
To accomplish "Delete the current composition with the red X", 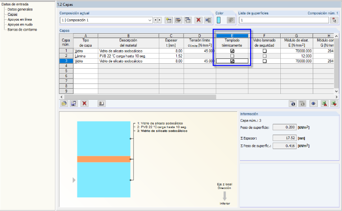I will coord(198,20).
